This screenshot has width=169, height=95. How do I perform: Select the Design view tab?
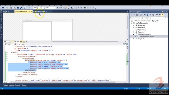pos(8,44)
